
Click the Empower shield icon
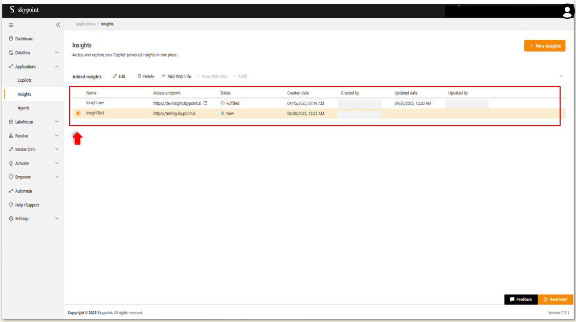coord(11,177)
